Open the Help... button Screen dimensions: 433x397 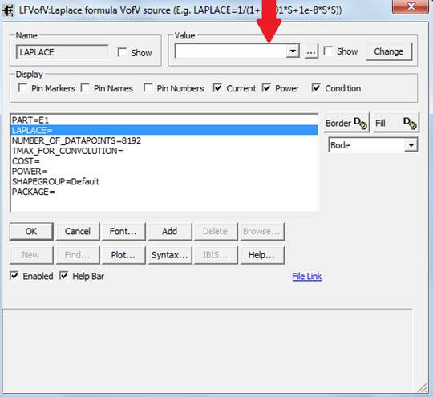(262, 255)
